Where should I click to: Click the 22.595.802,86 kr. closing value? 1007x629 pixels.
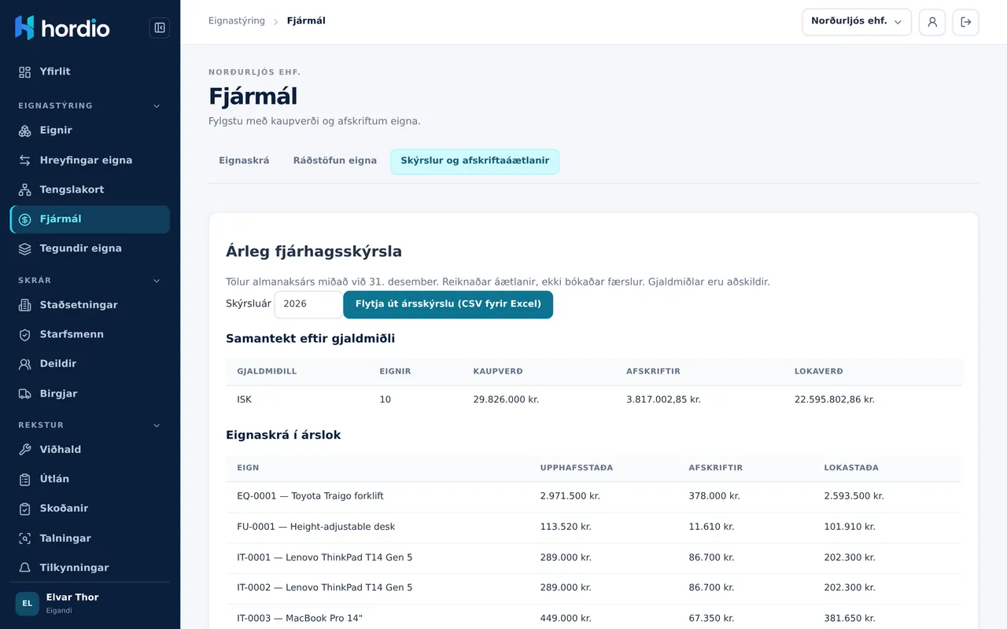[835, 399]
